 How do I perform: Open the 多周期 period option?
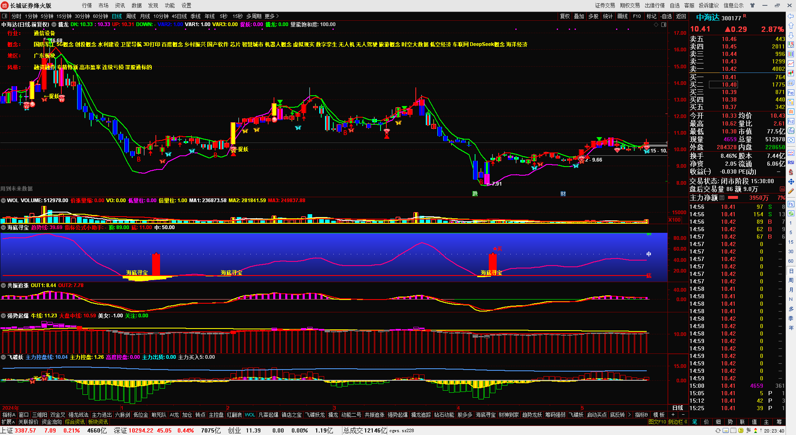pyautogui.click(x=254, y=16)
